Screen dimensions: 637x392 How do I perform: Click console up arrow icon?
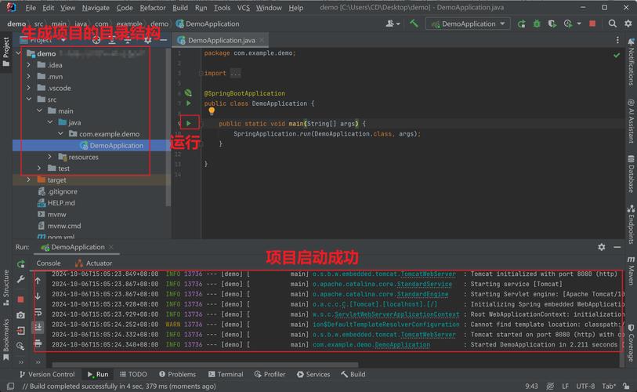[x=38, y=281]
